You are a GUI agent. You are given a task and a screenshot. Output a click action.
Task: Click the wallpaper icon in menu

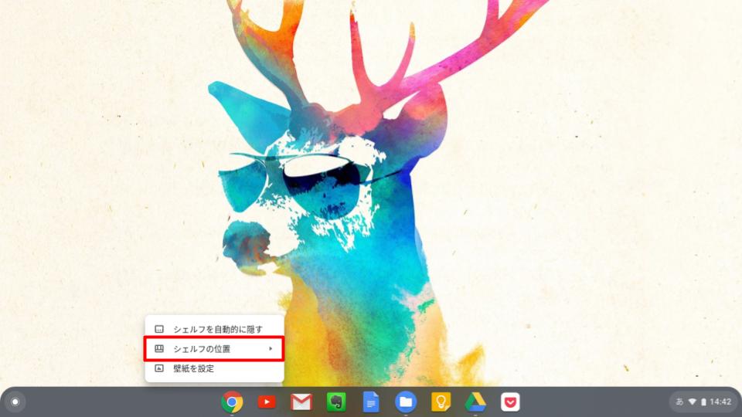[159, 368]
